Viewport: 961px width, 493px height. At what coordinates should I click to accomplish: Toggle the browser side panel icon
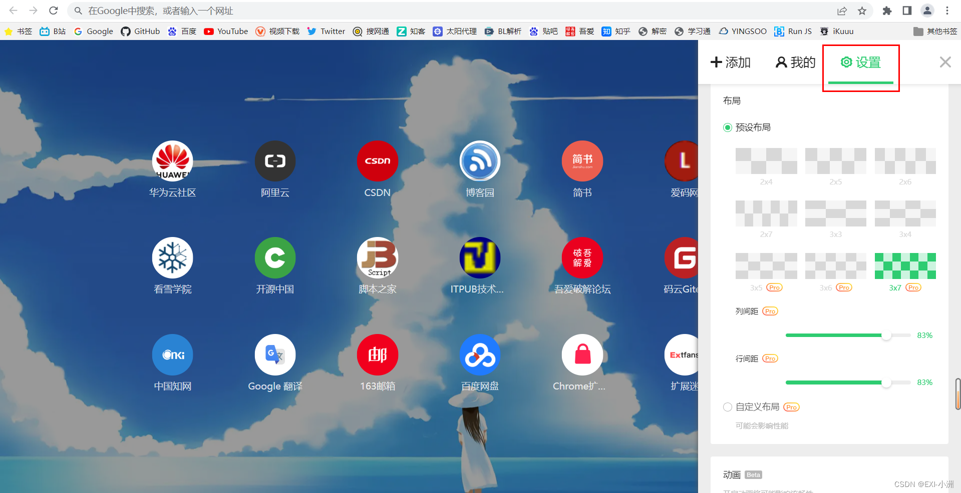pos(907,10)
